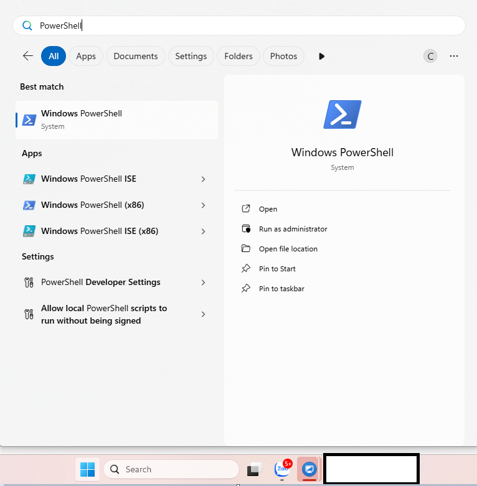The width and height of the screenshot is (477, 486).
Task: Choose Pin to taskbar
Action: pos(281,289)
